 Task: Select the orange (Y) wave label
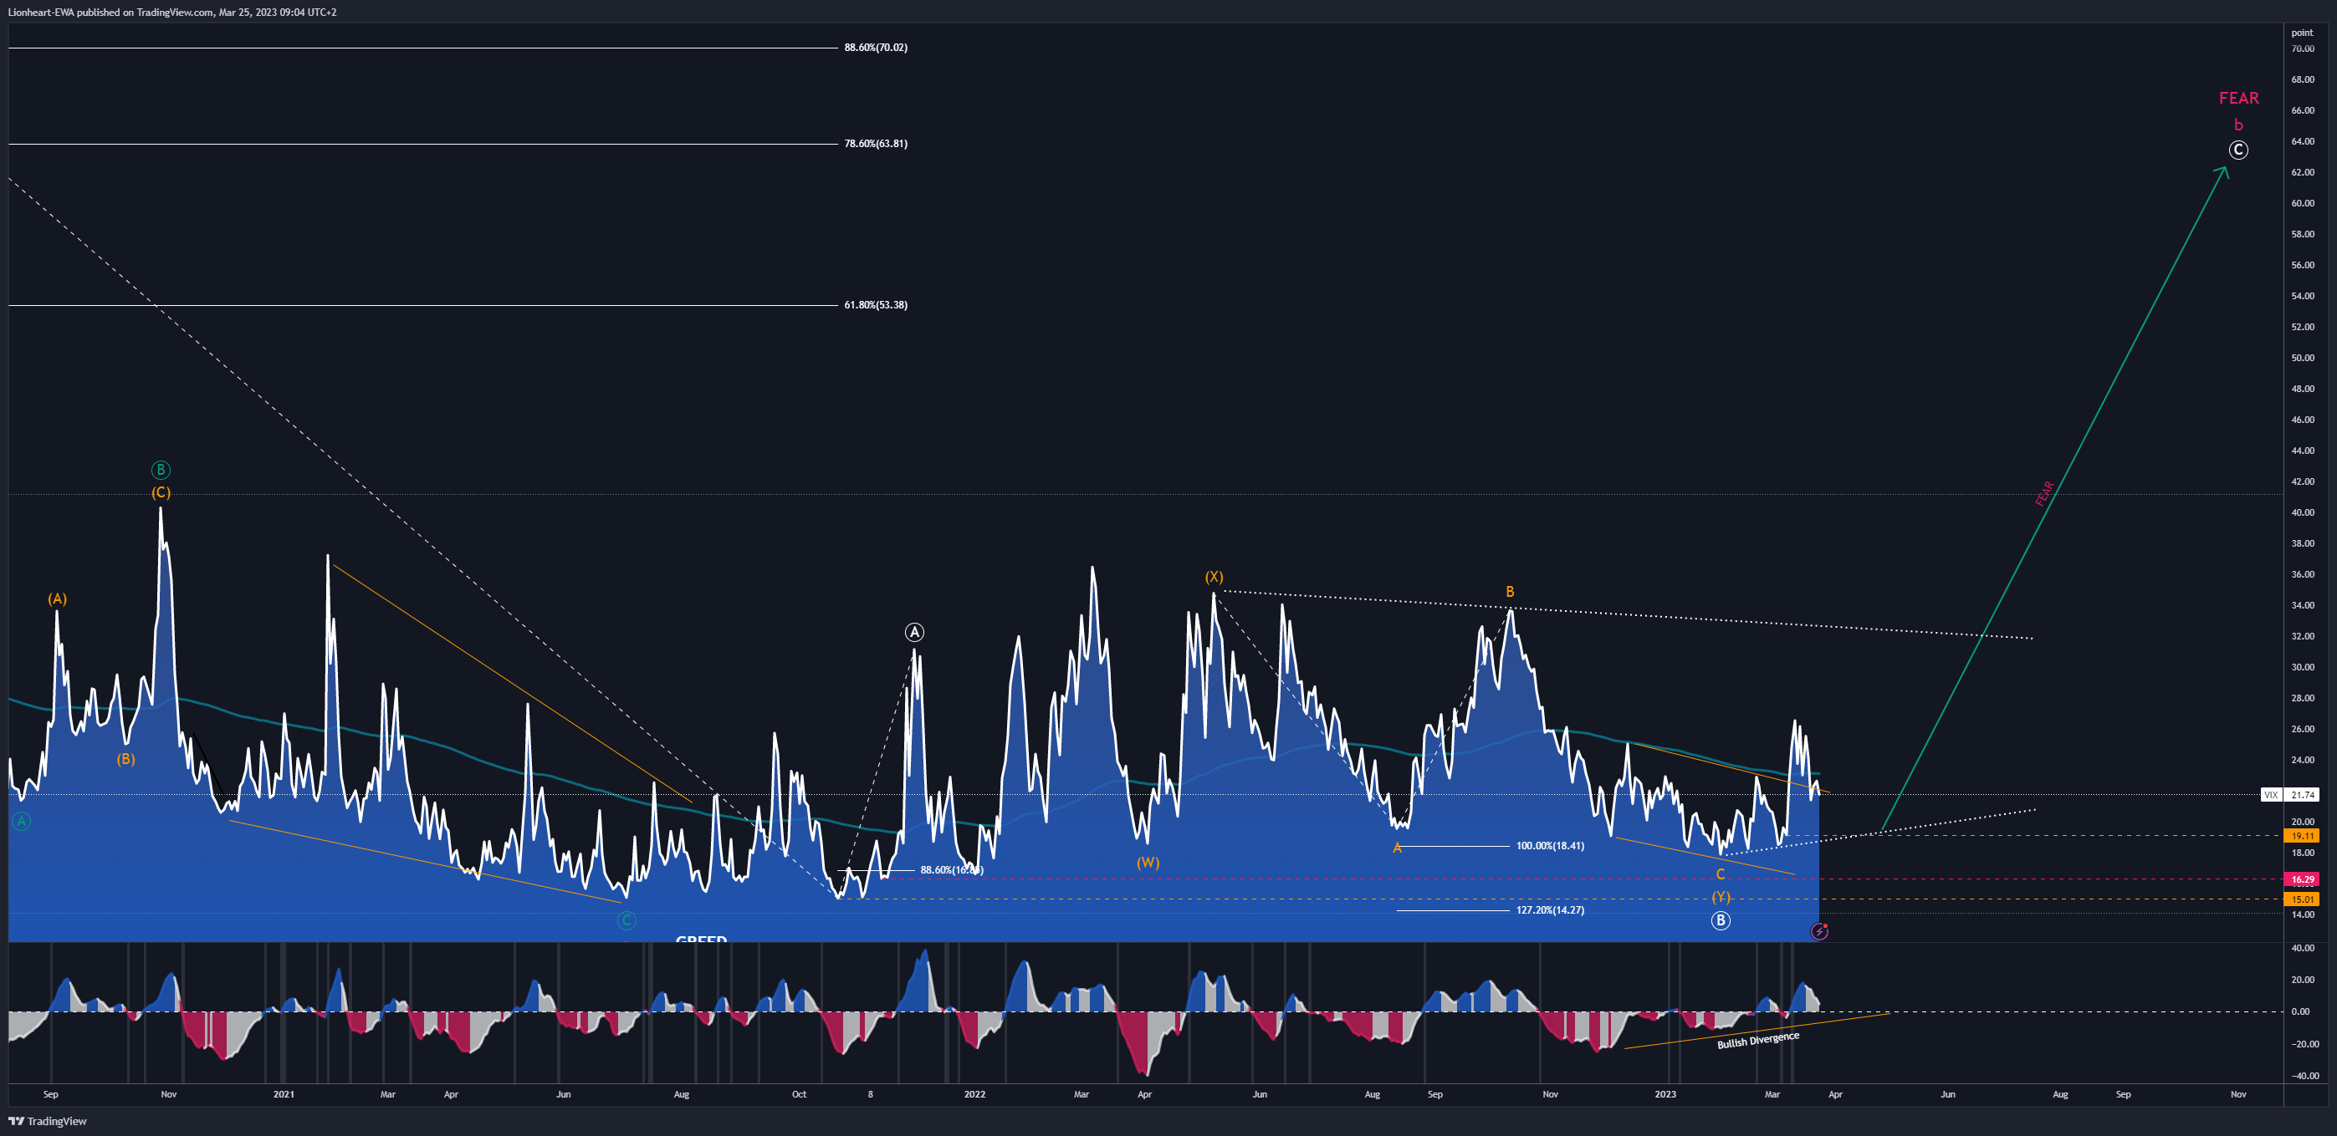coord(1721,897)
